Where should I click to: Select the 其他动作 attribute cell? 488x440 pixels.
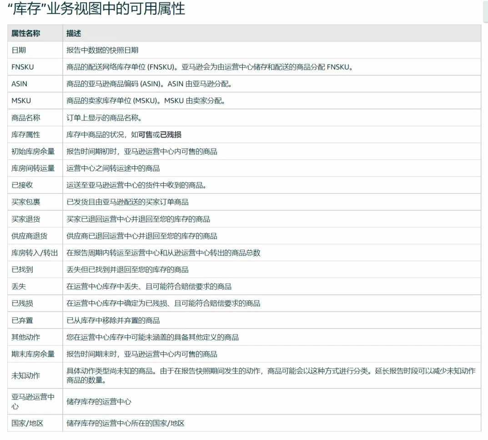[35, 337]
